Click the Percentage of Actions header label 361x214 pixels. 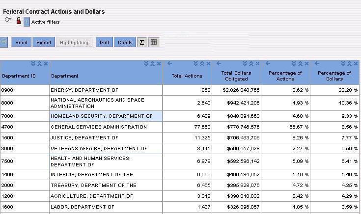click(285, 76)
